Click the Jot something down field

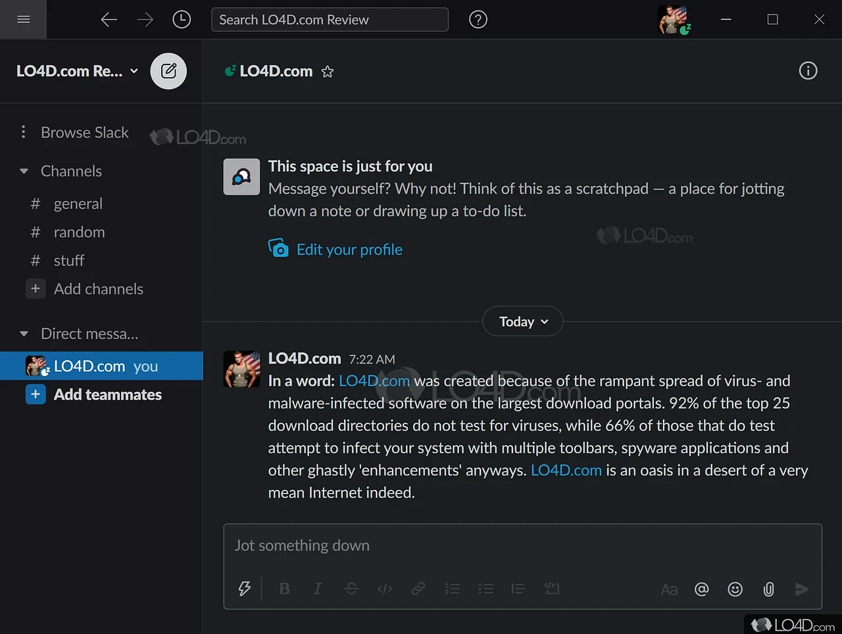(x=522, y=546)
